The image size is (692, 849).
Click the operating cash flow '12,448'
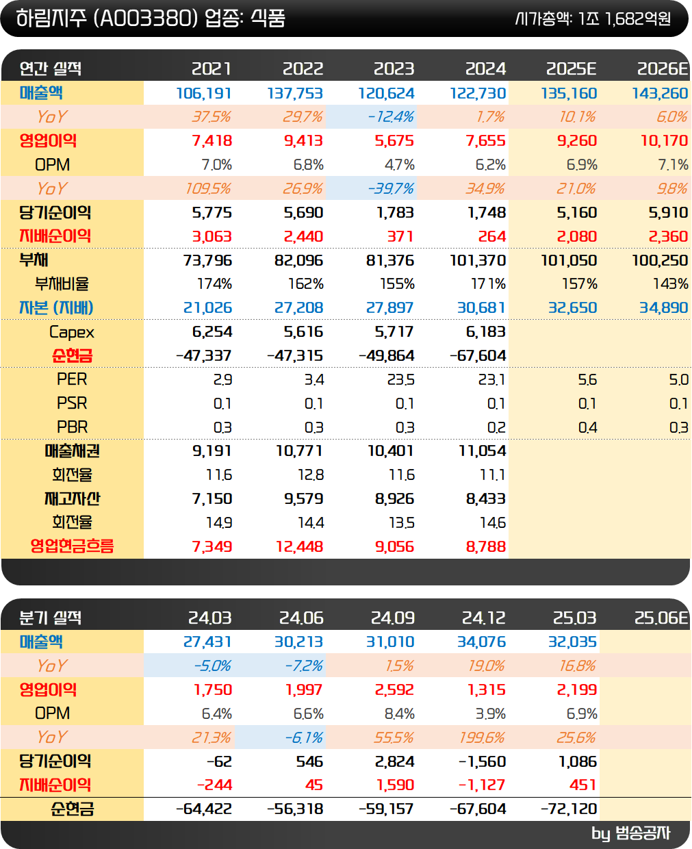click(300, 547)
